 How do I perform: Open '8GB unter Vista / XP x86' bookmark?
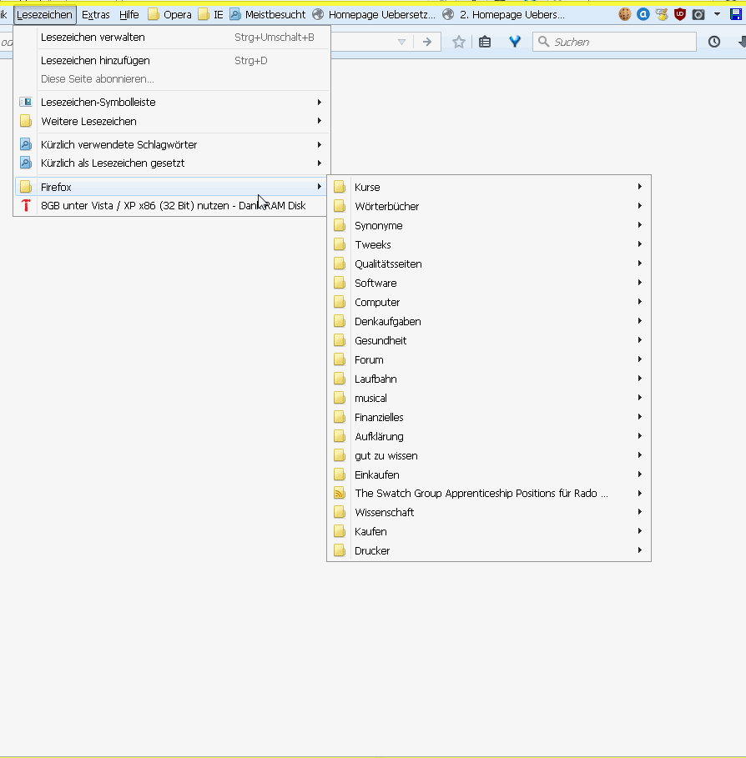pos(172,205)
